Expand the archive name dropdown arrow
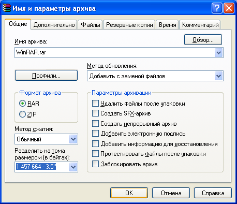 (x=219, y=52)
